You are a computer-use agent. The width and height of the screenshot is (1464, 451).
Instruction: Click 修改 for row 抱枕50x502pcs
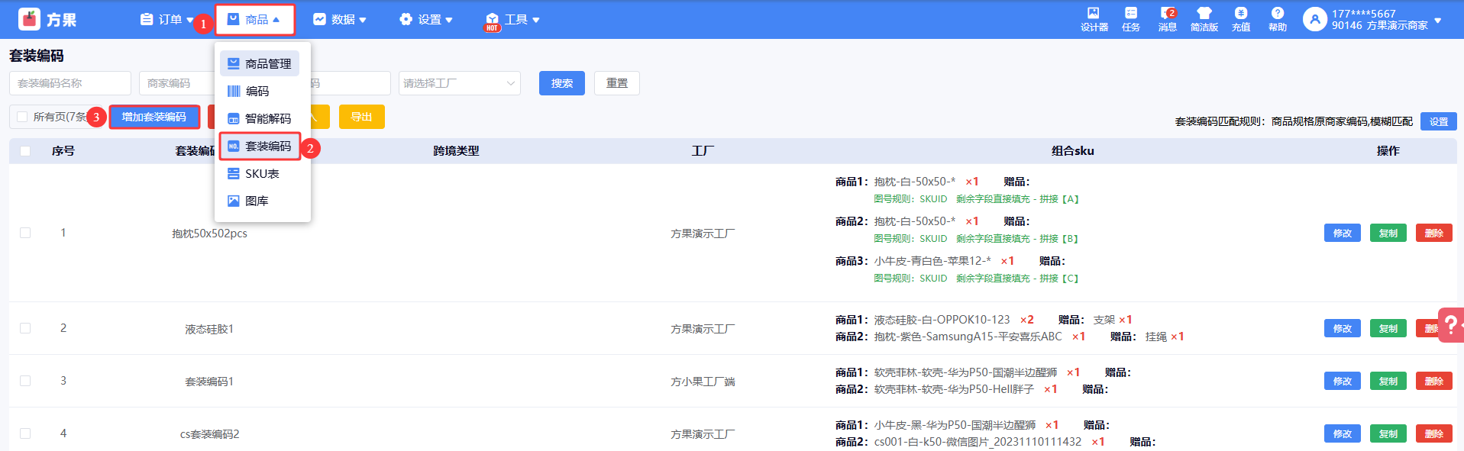pyautogui.click(x=1343, y=233)
